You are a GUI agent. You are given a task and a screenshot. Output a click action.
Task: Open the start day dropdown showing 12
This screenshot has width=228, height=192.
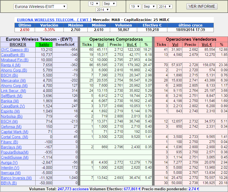94,4
